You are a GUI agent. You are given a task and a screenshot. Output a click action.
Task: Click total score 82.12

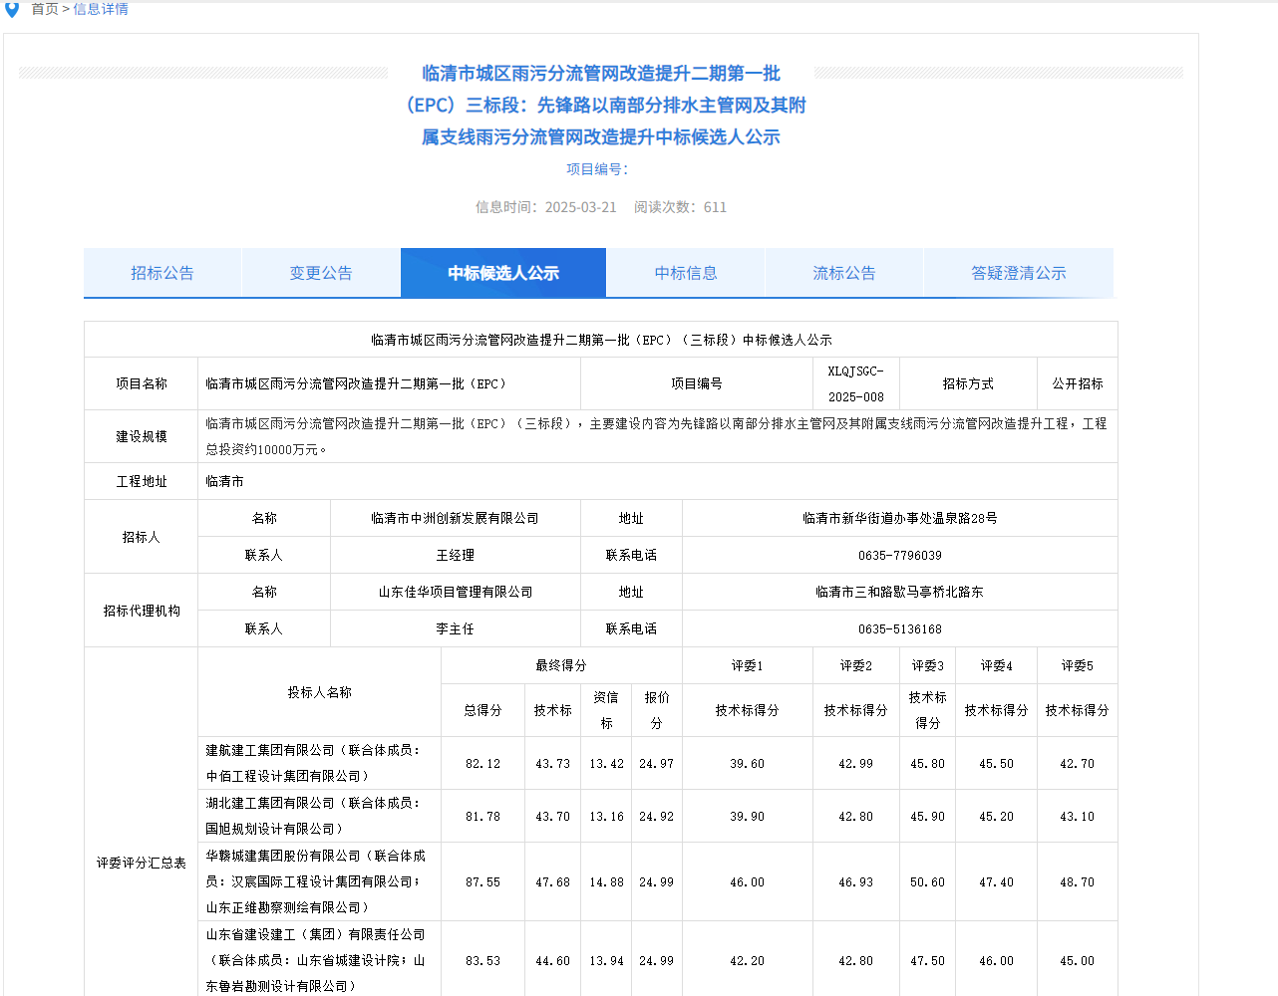point(483,764)
